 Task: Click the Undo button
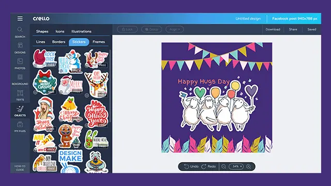click(x=191, y=166)
